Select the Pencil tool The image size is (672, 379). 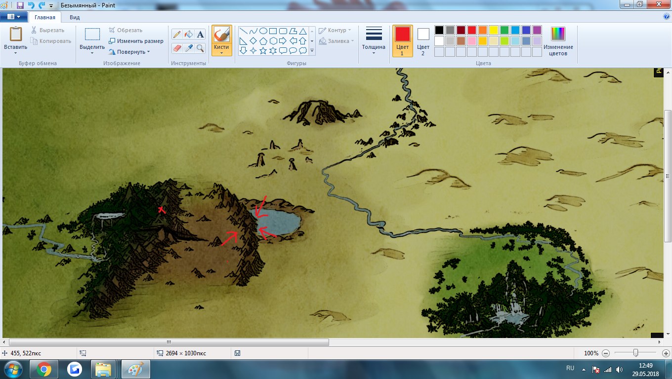coord(177,34)
